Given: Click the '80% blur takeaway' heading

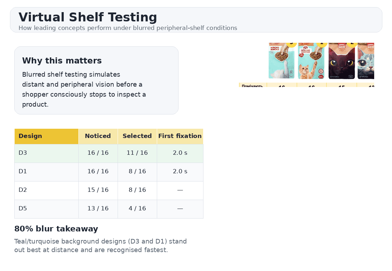Looking at the screenshot, I should point(56,229).
